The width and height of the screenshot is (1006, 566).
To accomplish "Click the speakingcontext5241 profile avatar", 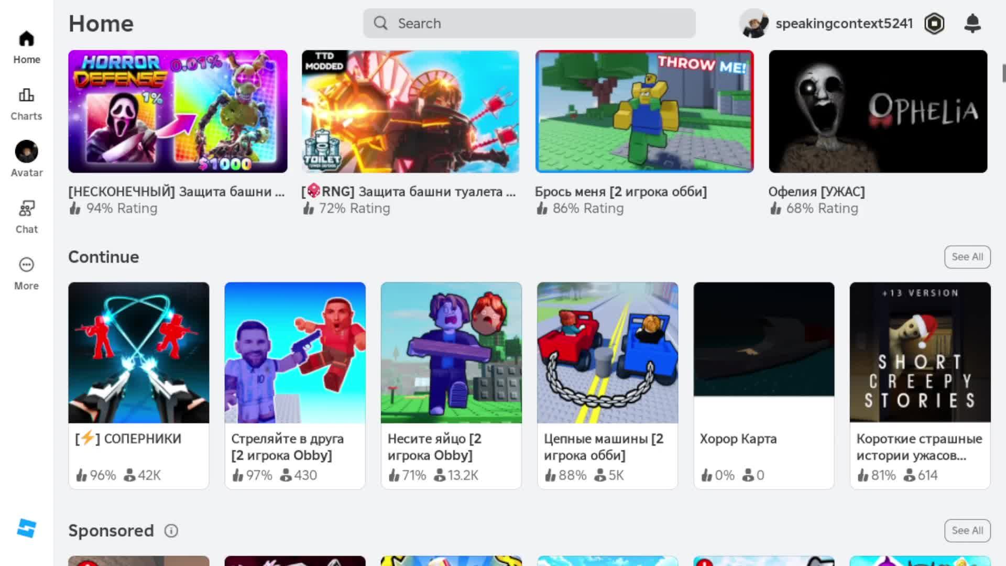I will [x=754, y=24].
